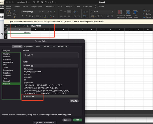Click the Type input field with d-mmm-yy

(50, 66)
